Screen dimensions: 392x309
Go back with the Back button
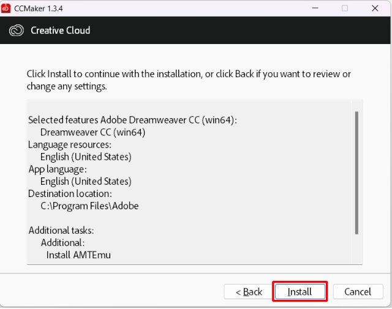(249, 291)
